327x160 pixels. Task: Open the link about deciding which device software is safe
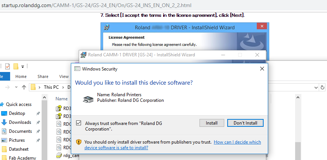click(172, 145)
